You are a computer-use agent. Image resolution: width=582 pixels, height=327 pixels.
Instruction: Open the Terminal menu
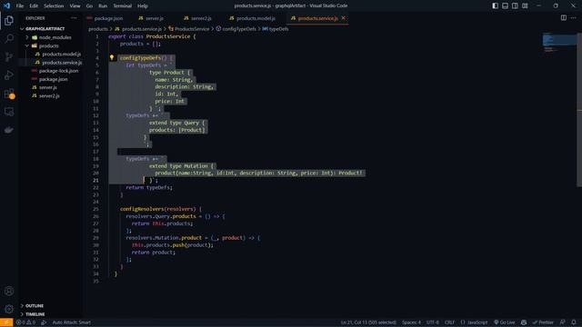point(123,6)
